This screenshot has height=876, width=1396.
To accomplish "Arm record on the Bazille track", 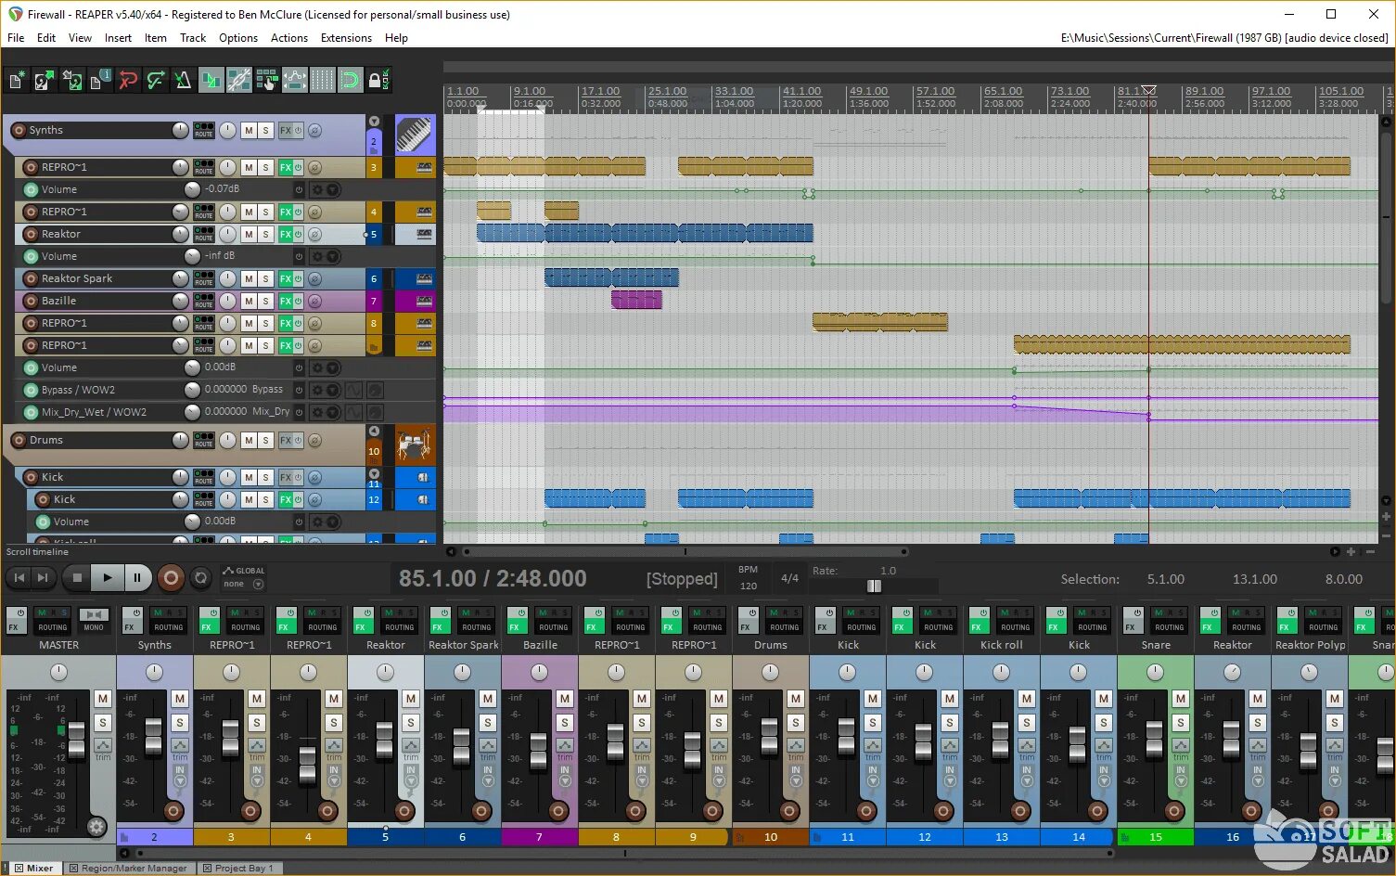I will pyautogui.click(x=31, y=301).
